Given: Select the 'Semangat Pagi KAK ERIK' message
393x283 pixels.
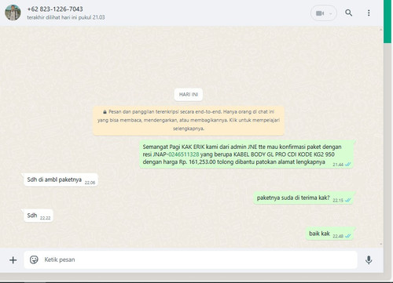Looking at the screenshot, I should point(246,154).
